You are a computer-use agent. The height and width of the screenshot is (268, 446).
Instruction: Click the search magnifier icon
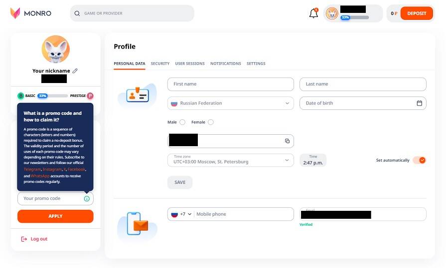(x=77, y=13)
